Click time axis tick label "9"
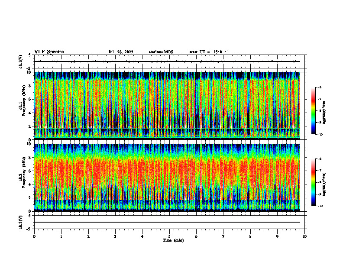Screen dimensions: 343x265 click(x=277, y=236)
